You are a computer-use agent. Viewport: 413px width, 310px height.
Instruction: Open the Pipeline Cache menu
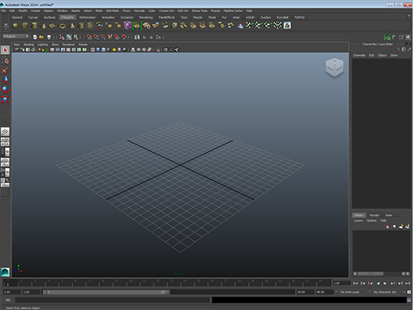pos(233,11)
